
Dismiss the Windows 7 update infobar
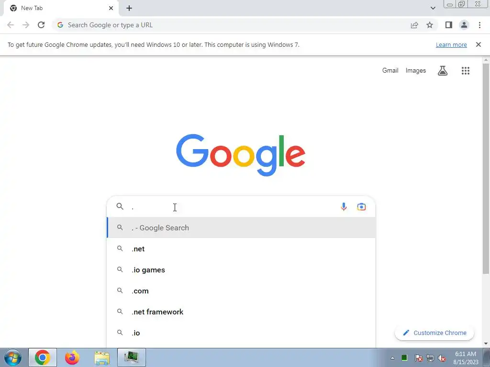pyautogui.click(x=478, y=44)
